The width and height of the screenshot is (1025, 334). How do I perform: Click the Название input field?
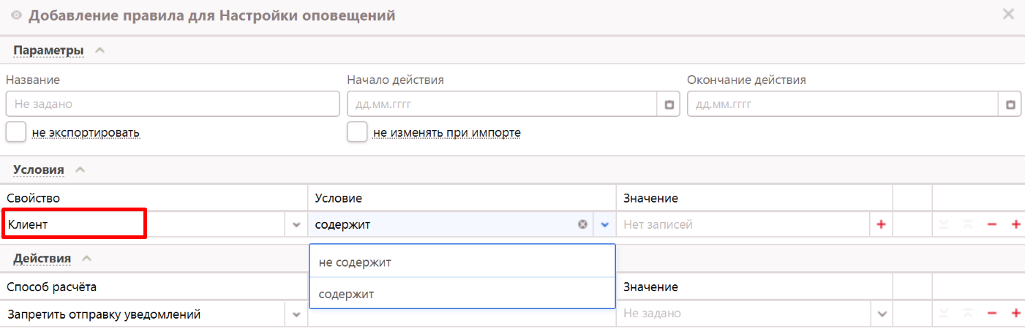pos(173,105)
